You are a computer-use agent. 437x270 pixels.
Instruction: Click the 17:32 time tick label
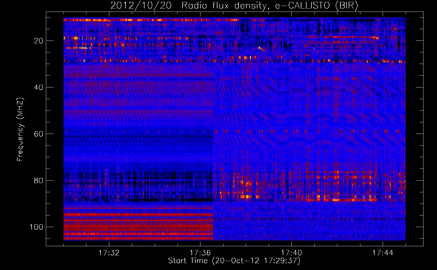pyautogui.click(x=109, y=253)
